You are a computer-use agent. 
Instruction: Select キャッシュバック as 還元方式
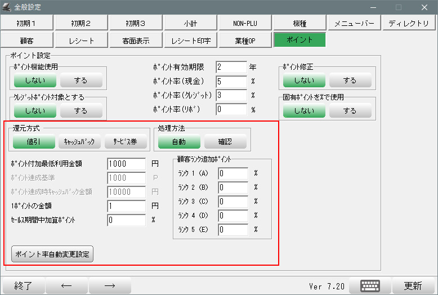tap(79, 142)
